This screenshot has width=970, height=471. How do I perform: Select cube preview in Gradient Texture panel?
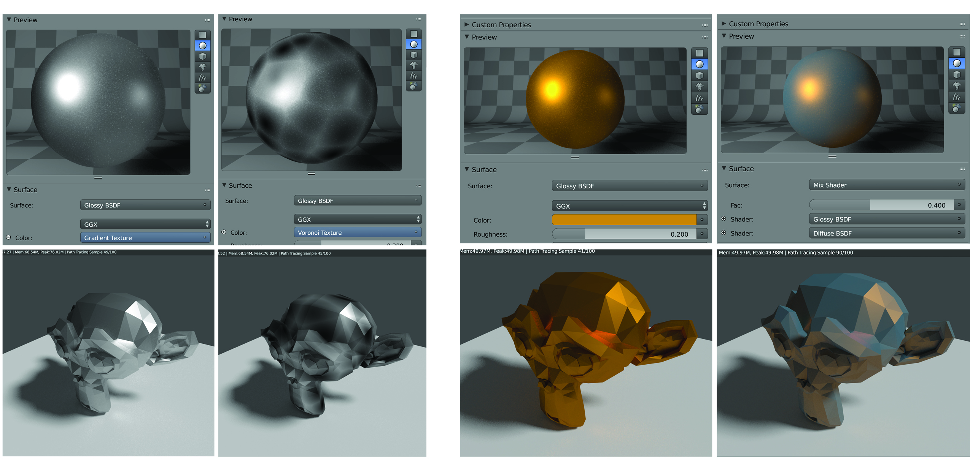coord(202,56)
